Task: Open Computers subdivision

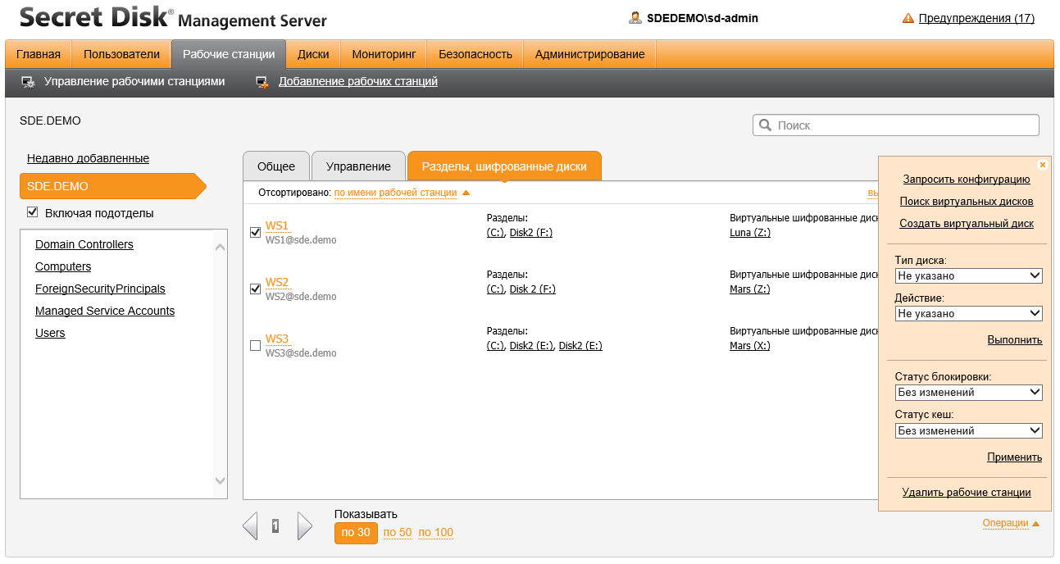Action: (63, 266)
